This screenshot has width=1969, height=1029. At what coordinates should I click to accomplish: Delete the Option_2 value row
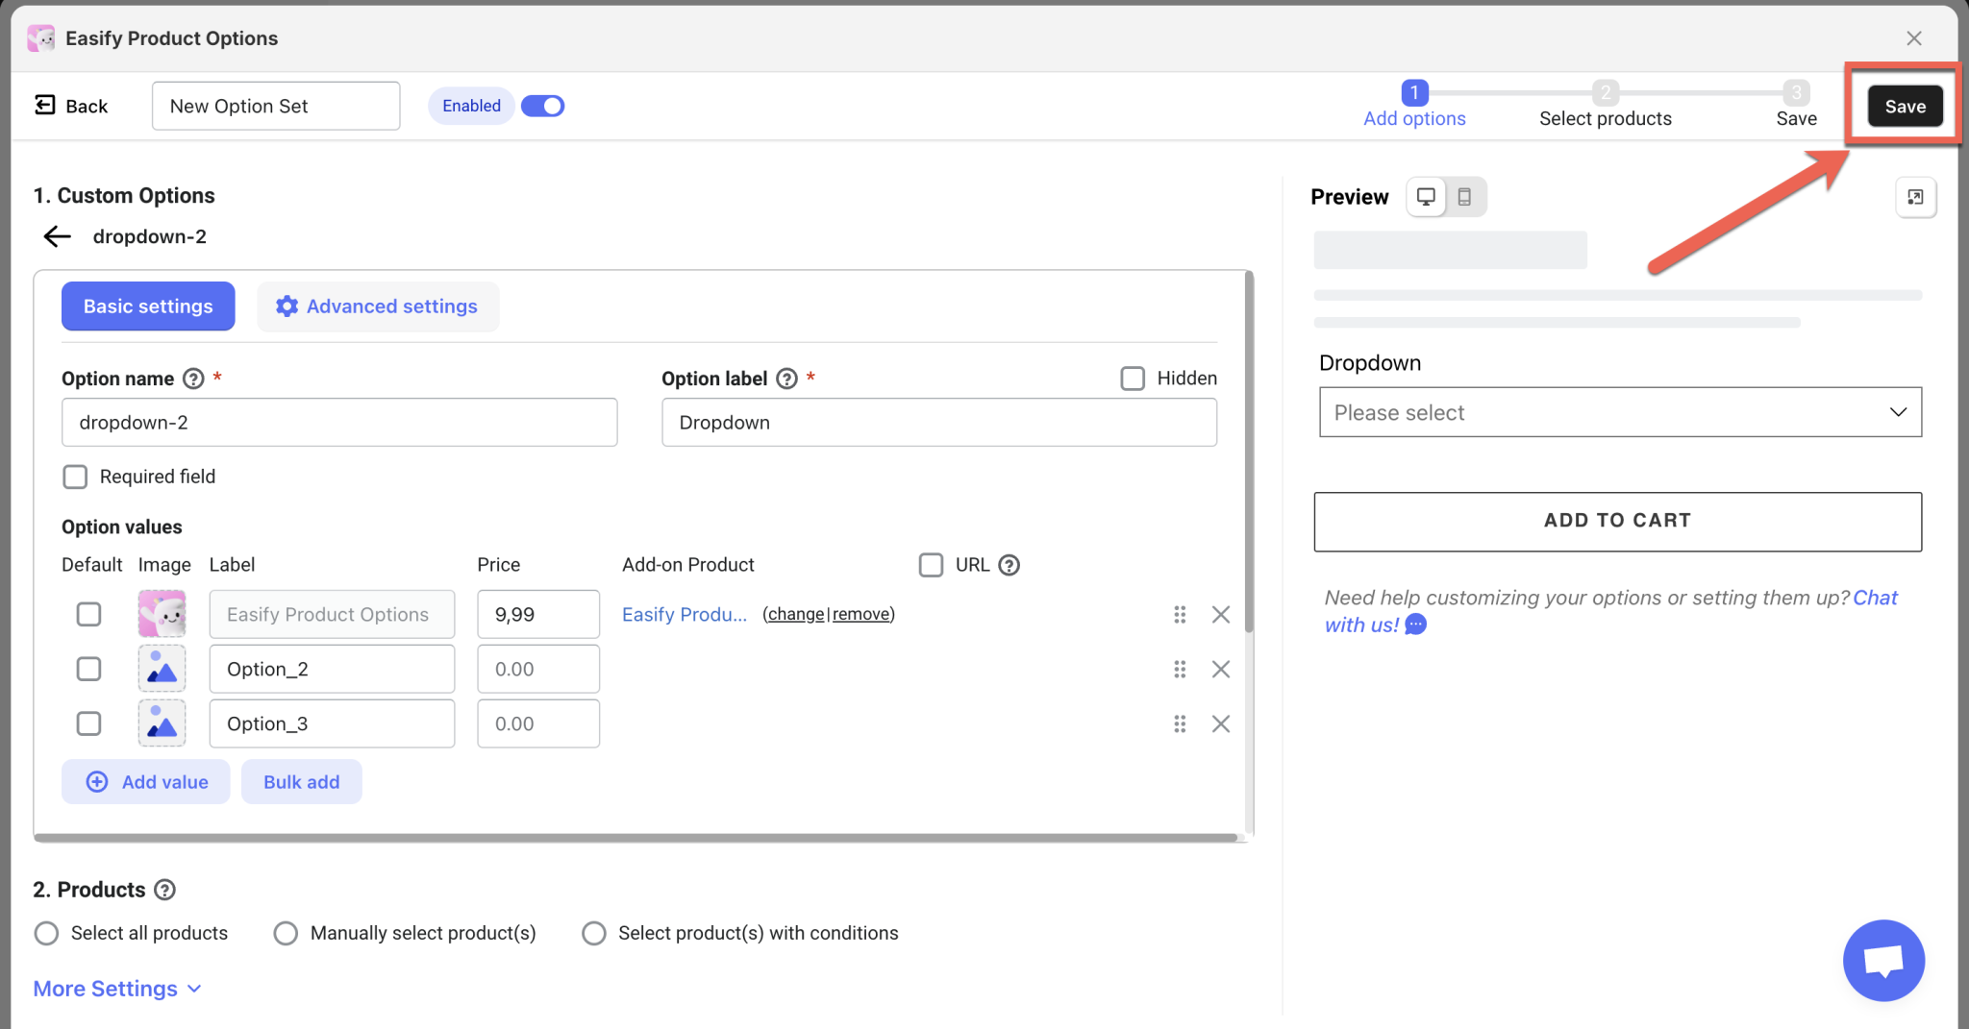click(x=1220, y=669)
